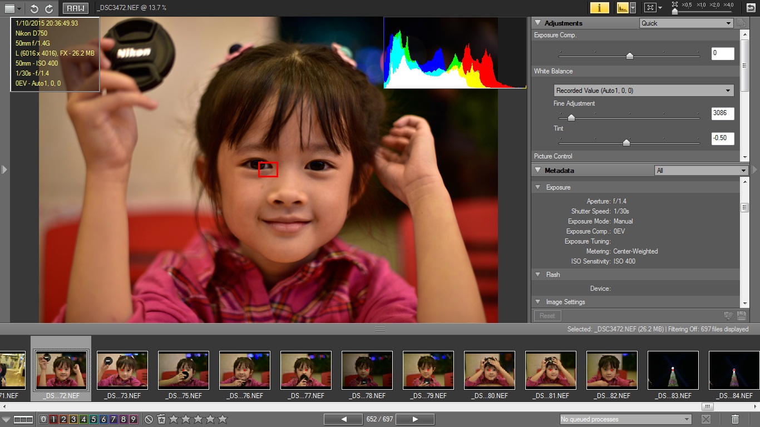Toggle the image info overlay
This screenshot has height=427, width=760.
click(x=599, y=8)
